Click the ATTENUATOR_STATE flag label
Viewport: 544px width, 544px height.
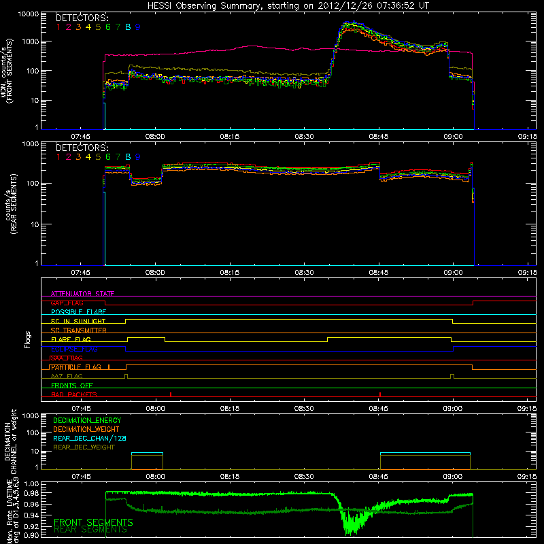(82, 294)
